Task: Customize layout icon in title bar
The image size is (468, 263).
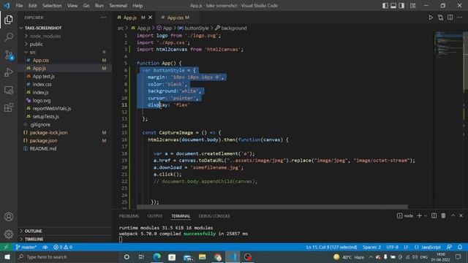Action: [412, 6]
